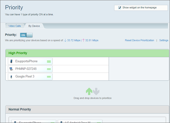Select the By Device tab
Viewport: 170px width, 123px height.
pyautogui.click(x=34, y=26)
